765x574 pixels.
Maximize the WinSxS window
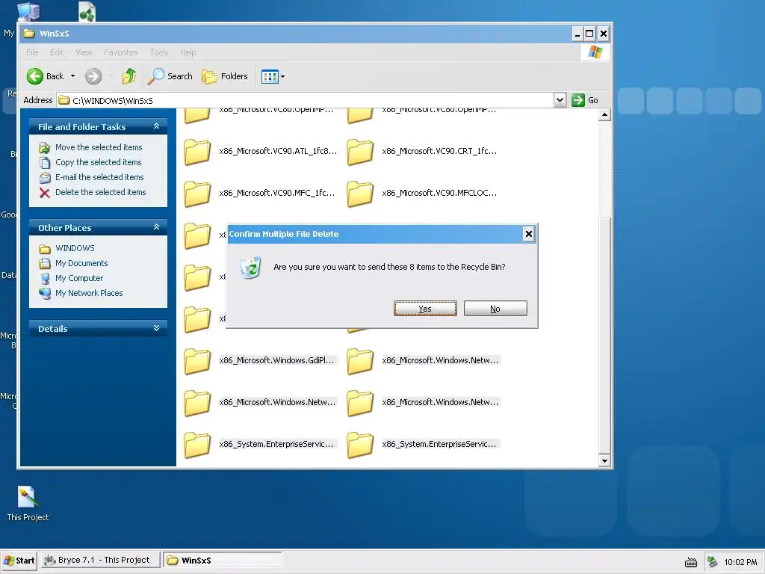(x=589, y=34)
